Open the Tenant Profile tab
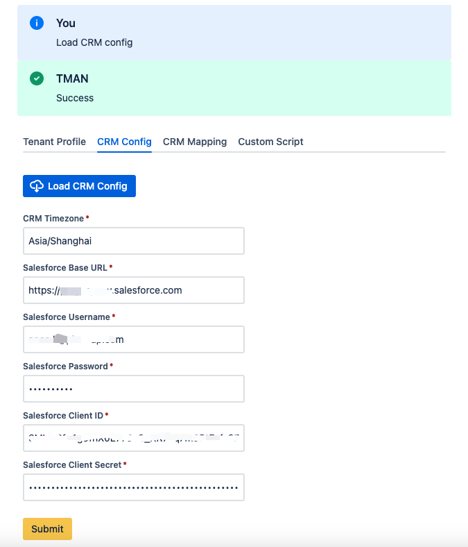 click(54, 142)
